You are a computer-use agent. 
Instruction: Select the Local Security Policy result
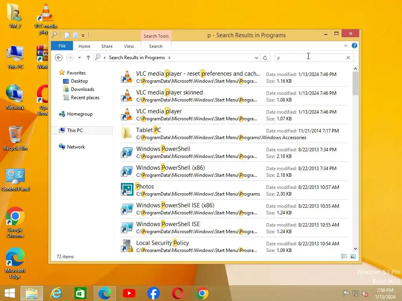click(x=235, y=246)
